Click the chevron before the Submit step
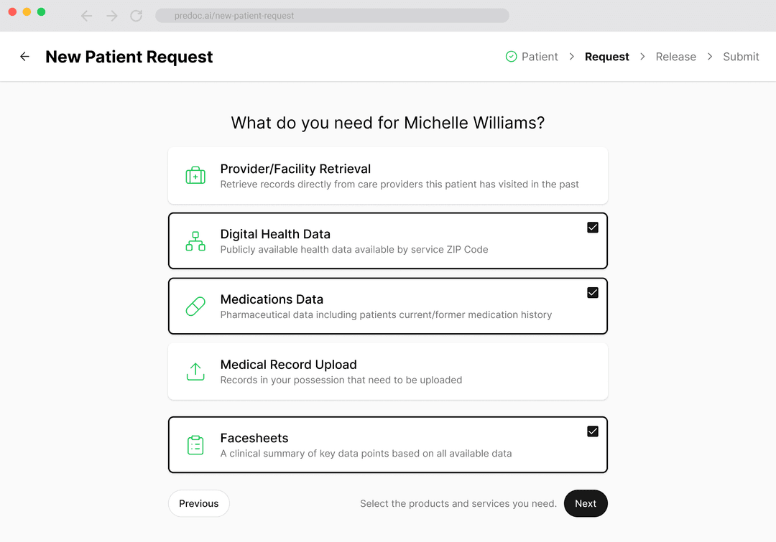The width and height of the screenshot is (776, 542). point(709,56)
